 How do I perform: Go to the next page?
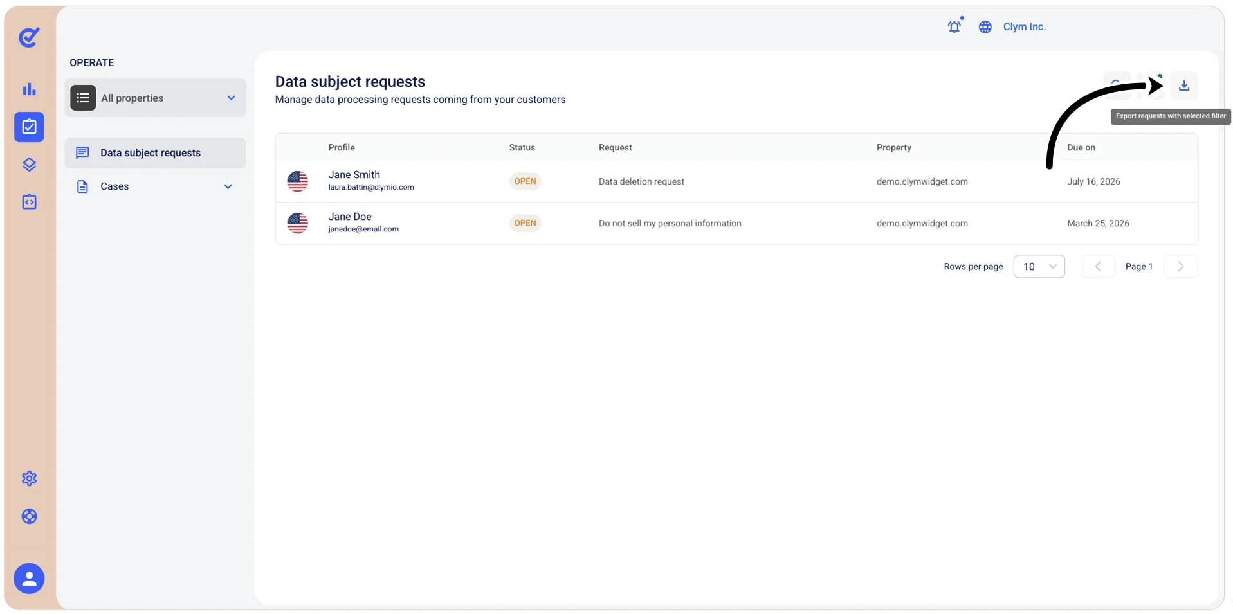pyautogui.click(x=1180, y=266)
